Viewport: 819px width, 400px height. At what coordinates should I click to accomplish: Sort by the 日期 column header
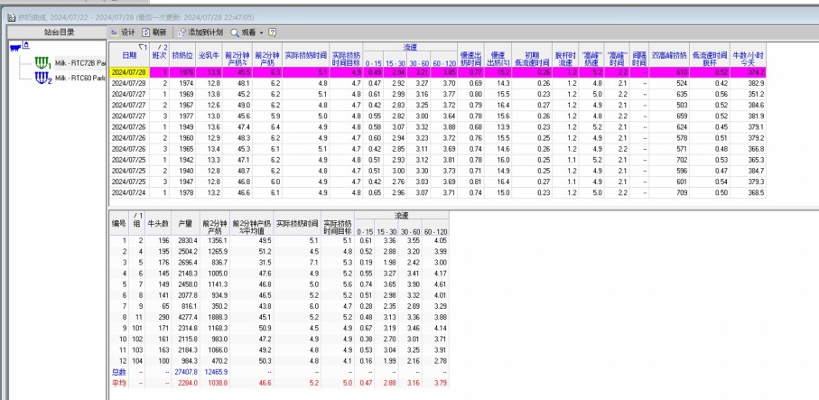coord(129,55)
